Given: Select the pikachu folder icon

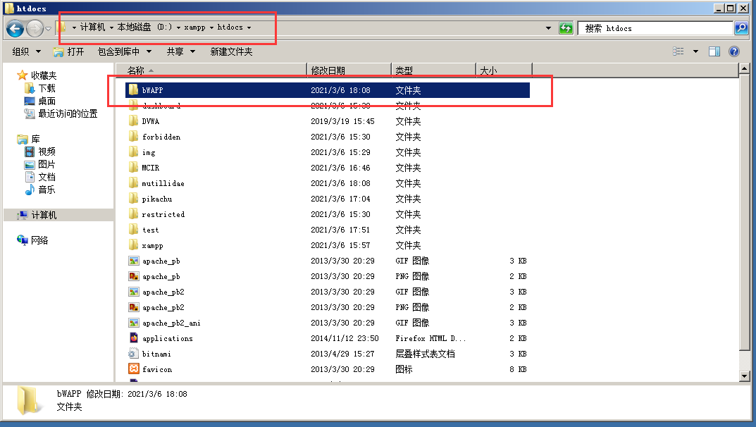Looking at the screenshot, I should tap(134, 199).
